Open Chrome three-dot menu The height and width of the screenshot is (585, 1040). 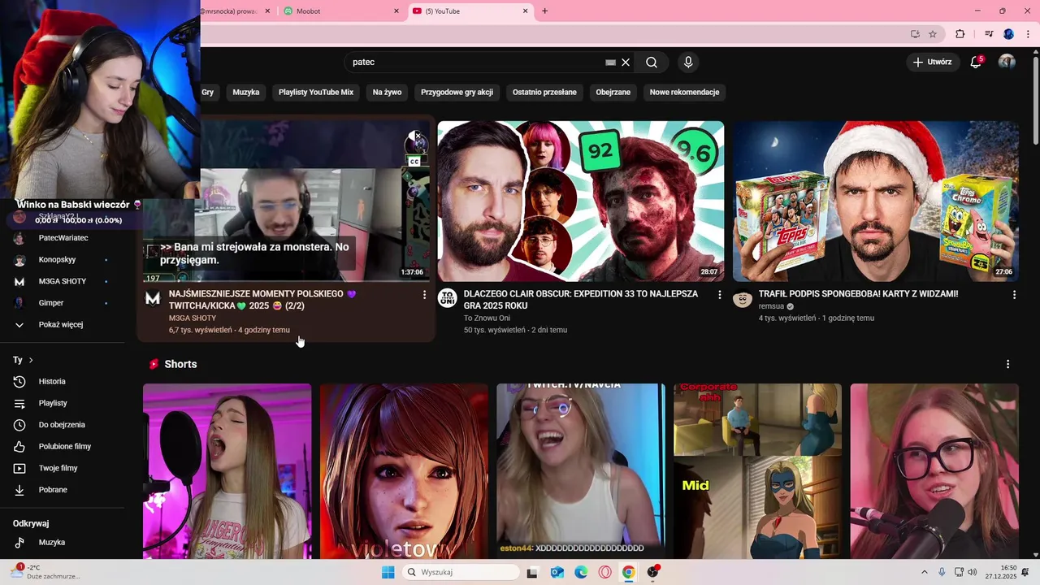pos(1027,34)
